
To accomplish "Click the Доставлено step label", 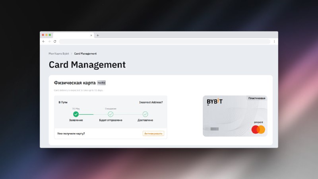I will tap(145, 120).
